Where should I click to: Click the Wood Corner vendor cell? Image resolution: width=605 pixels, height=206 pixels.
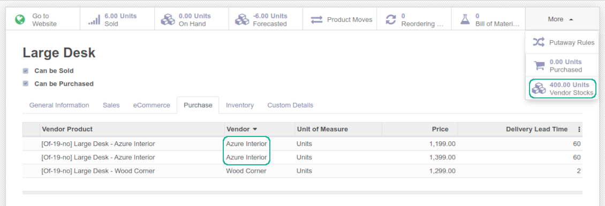coord(246,171)
